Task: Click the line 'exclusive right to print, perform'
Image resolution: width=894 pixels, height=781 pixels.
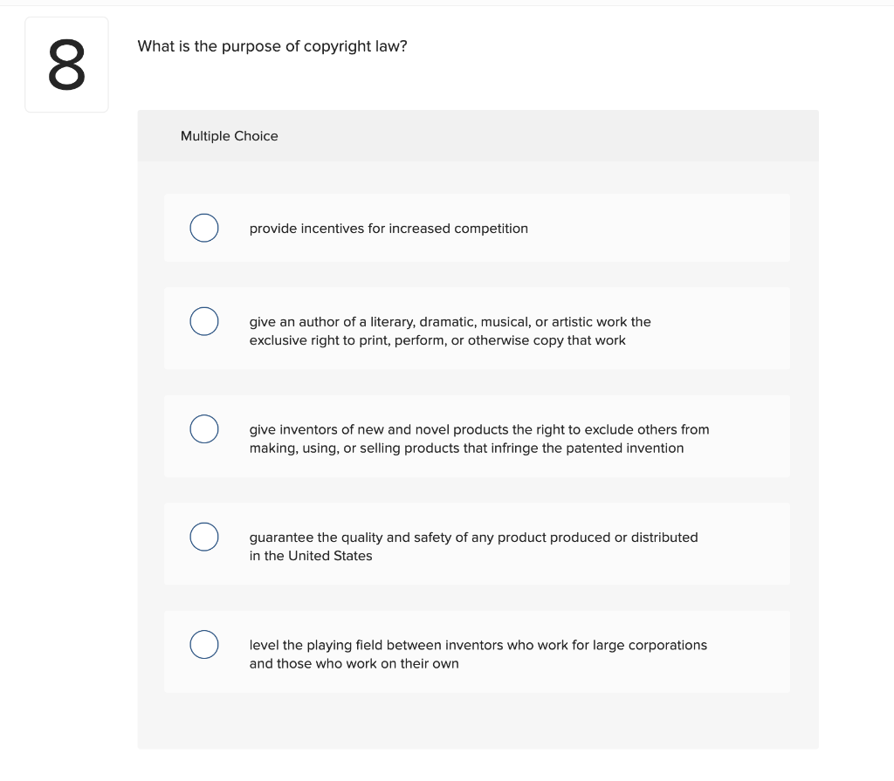Action: pyautogui.click(x=437, y=340)
